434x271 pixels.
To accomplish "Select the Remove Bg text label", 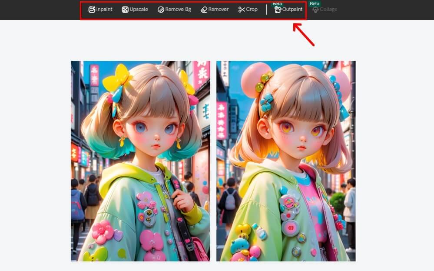I will tap(178, 9).
